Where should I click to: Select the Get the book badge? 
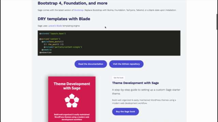pyautogui.click(x=119, y=78)
